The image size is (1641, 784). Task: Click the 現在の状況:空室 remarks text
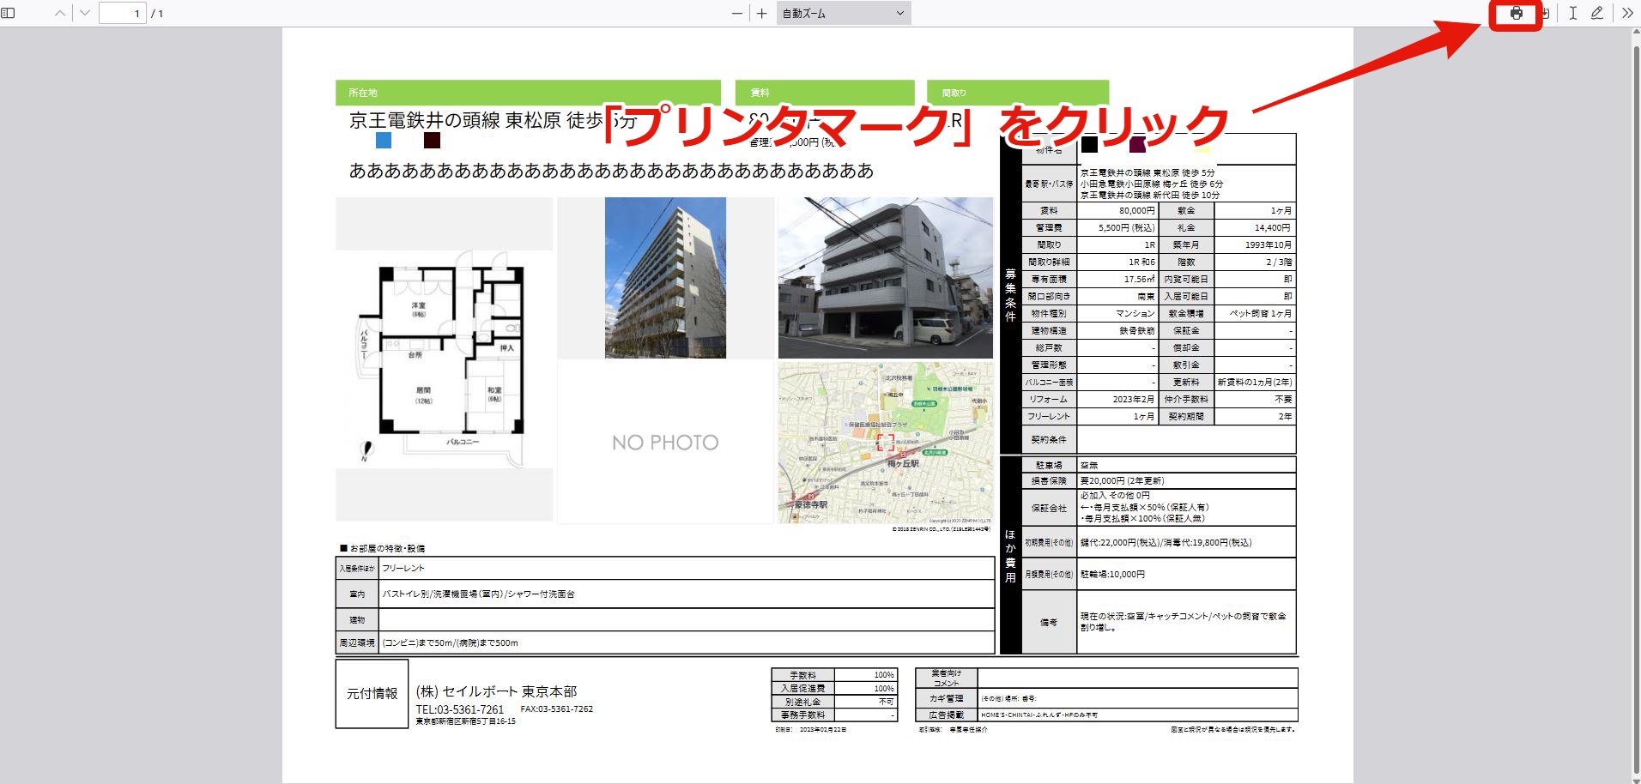(x=1184, y=621)
